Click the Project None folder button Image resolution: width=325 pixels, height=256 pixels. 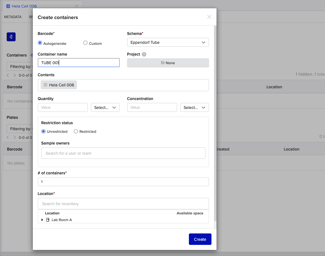coord(168,63)
